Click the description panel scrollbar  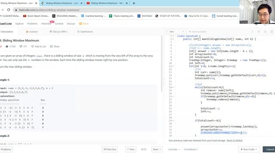click(x=162, y=64)
